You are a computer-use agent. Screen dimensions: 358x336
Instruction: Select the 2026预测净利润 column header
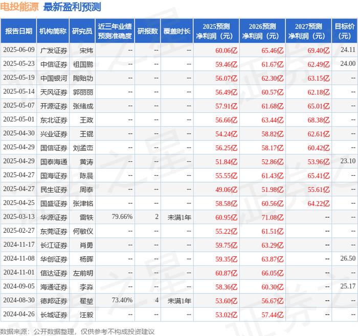[262, 31]
